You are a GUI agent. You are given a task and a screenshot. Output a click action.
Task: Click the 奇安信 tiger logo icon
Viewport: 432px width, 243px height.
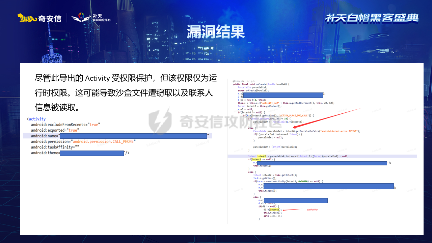point(27,18)
